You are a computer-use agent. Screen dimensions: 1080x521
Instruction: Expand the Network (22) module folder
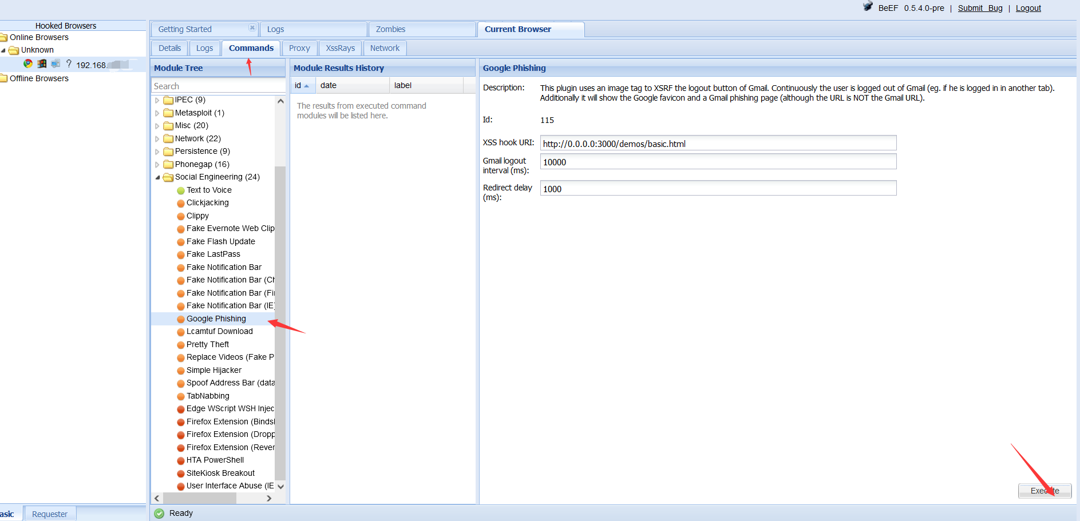[157, 139]
